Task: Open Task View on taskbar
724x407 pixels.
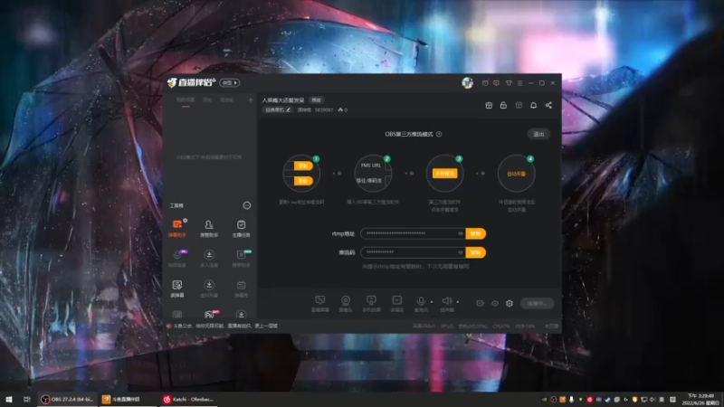Action: tap(27, 399)
